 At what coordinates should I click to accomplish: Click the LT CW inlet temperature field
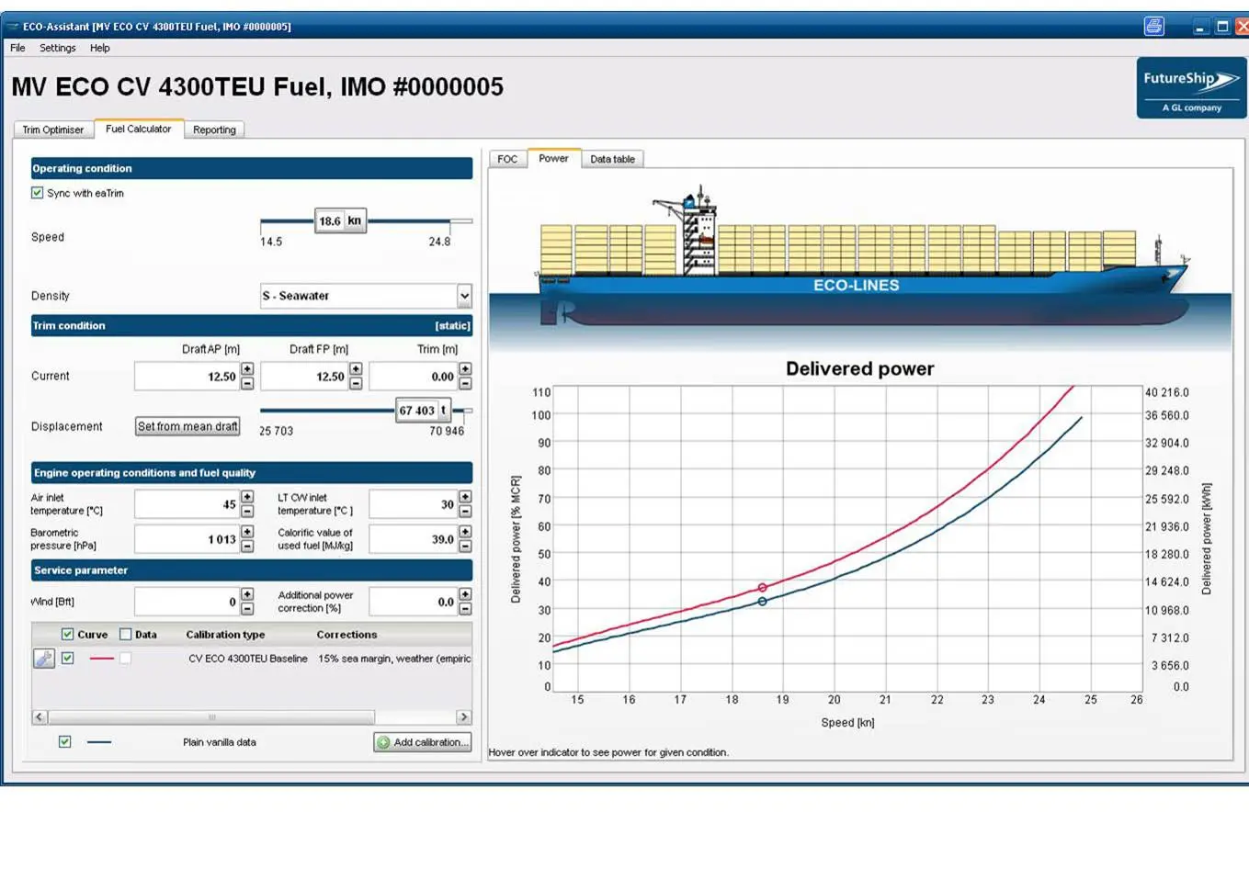pos(414,504)
